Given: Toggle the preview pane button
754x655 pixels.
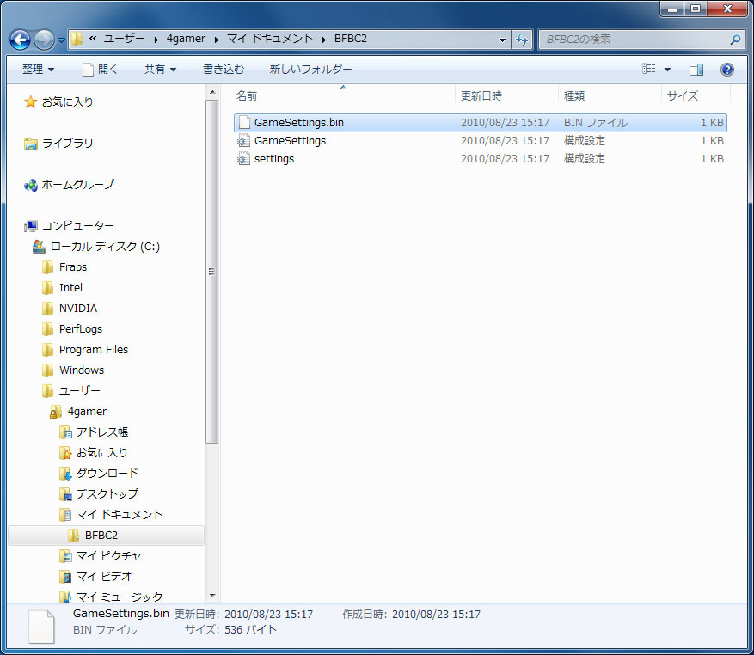Looking at the screenshot, I should pyautogui.click(x=696, y=70).
